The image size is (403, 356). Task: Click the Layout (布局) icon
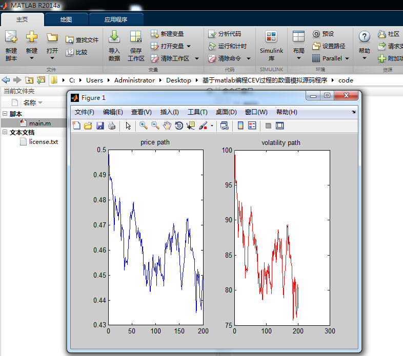[298, 37]
